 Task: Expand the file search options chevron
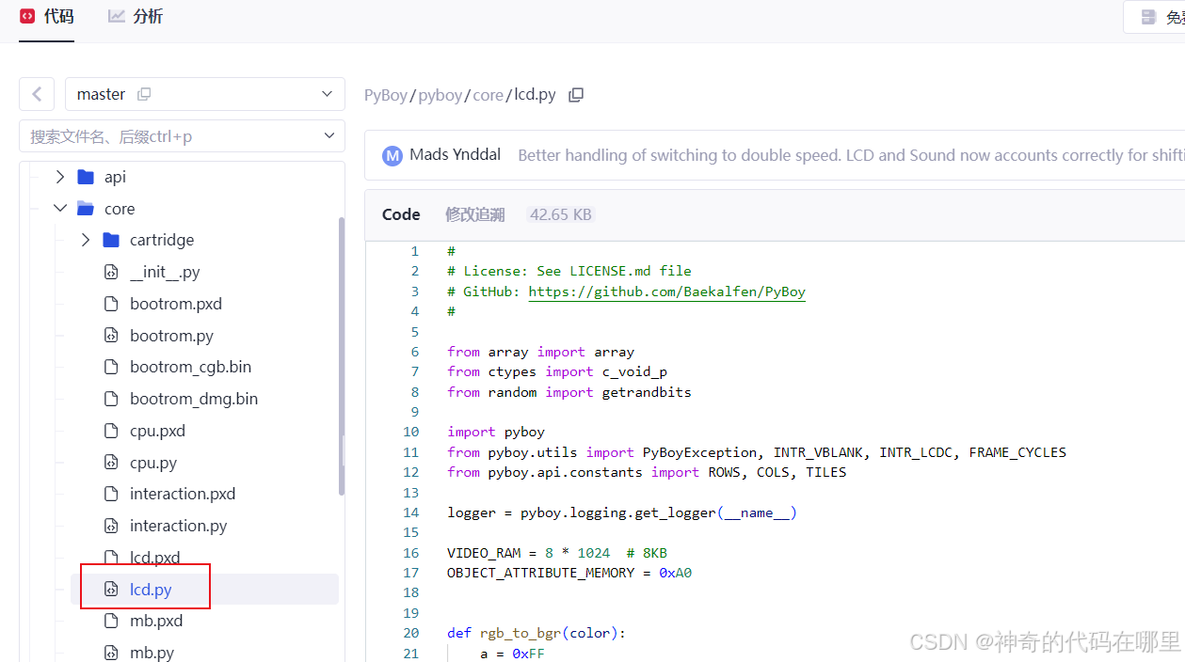coord(329,136)
